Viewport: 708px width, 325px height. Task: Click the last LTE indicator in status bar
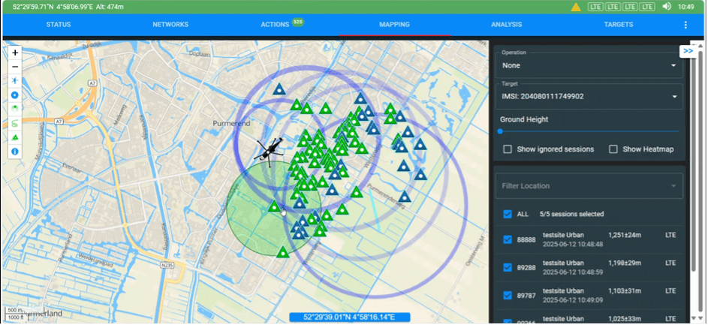[x=647, y=7]
